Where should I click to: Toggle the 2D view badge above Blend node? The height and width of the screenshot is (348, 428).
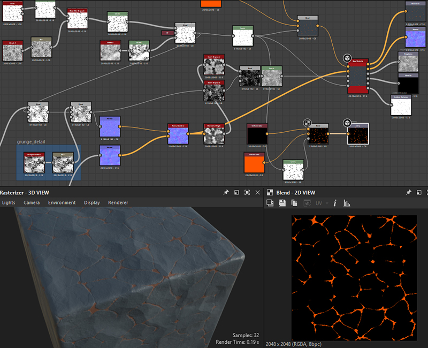click(308, 123)
